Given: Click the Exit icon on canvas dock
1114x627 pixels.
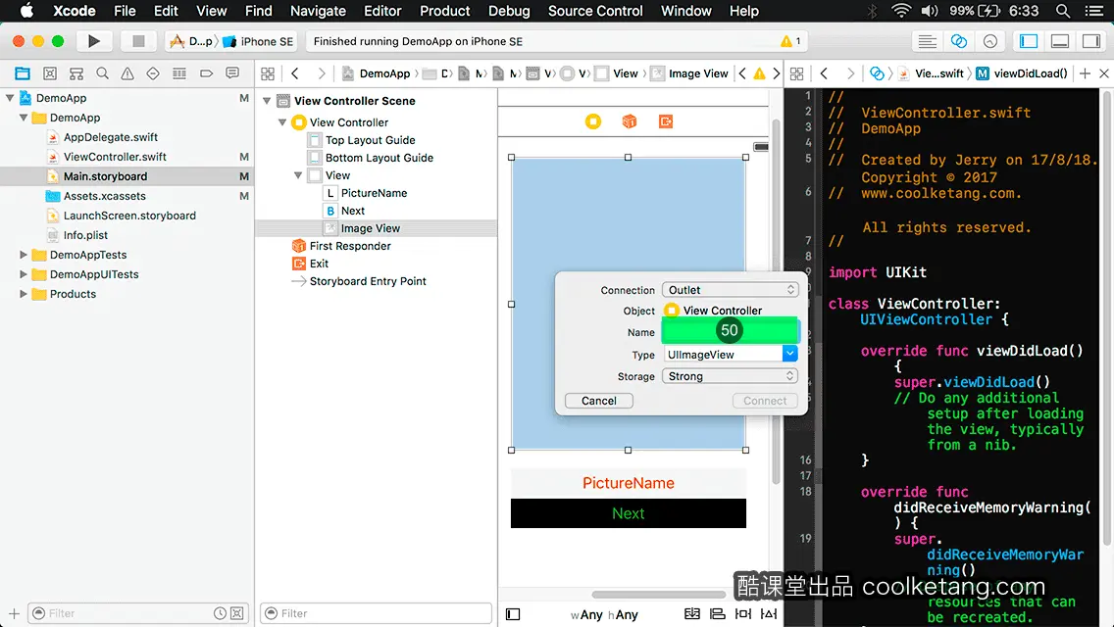Looking at the screenshot, I should tap(666, 121).
